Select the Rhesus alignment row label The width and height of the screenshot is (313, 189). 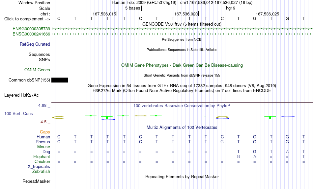pyautogui.click(x=43, y=142)
